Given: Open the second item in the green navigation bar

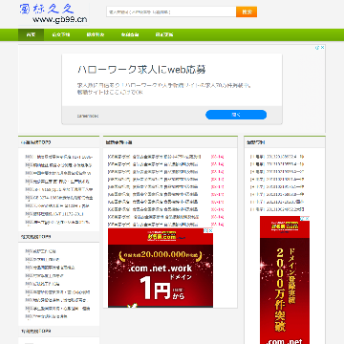Looking at the screenshot, I should (x=61, y=35).
